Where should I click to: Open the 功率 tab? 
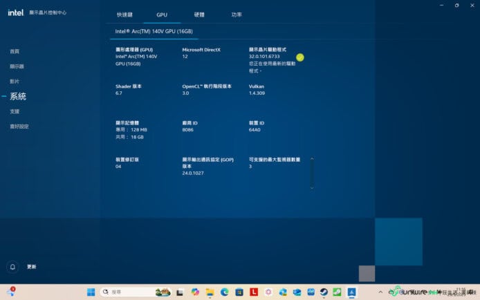pos(237,15)
